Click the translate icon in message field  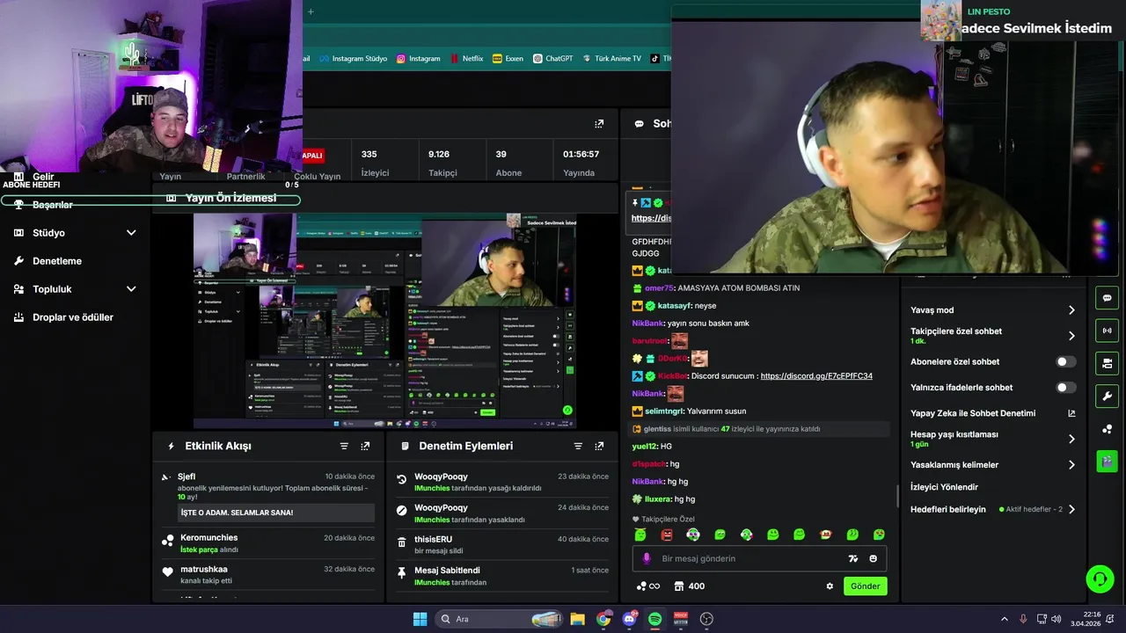click(852, 558)
